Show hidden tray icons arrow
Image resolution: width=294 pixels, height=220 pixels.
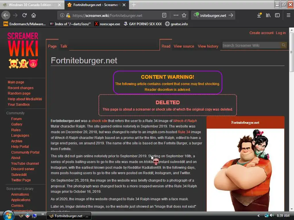click(x=259, y=216)
